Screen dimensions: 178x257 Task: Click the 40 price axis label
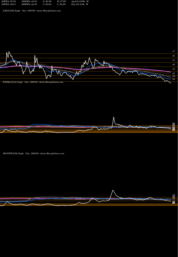point(174,76)
